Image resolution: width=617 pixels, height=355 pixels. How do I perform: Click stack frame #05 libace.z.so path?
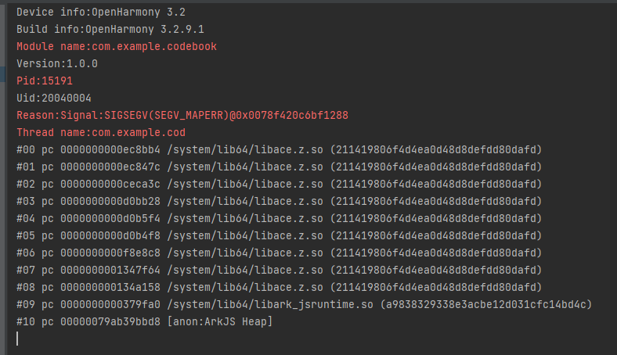click(x=245, y=236)
